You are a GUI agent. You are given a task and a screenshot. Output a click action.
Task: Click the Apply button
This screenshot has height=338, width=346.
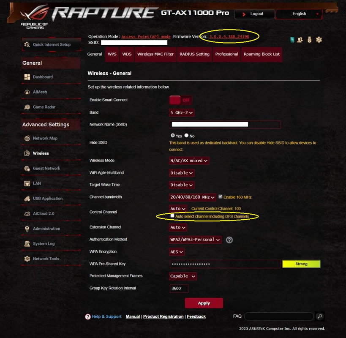pos(204,303)
